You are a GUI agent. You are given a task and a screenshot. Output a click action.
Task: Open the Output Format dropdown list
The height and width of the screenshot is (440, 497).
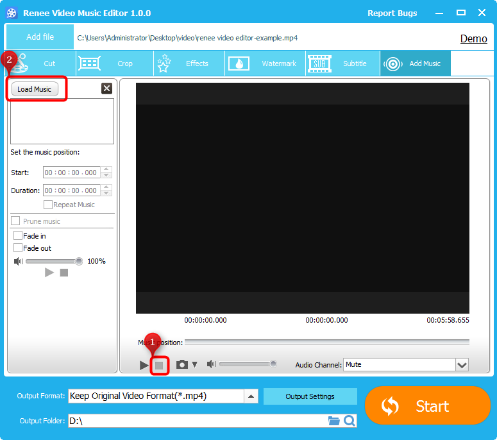click(x=252, y=396)
